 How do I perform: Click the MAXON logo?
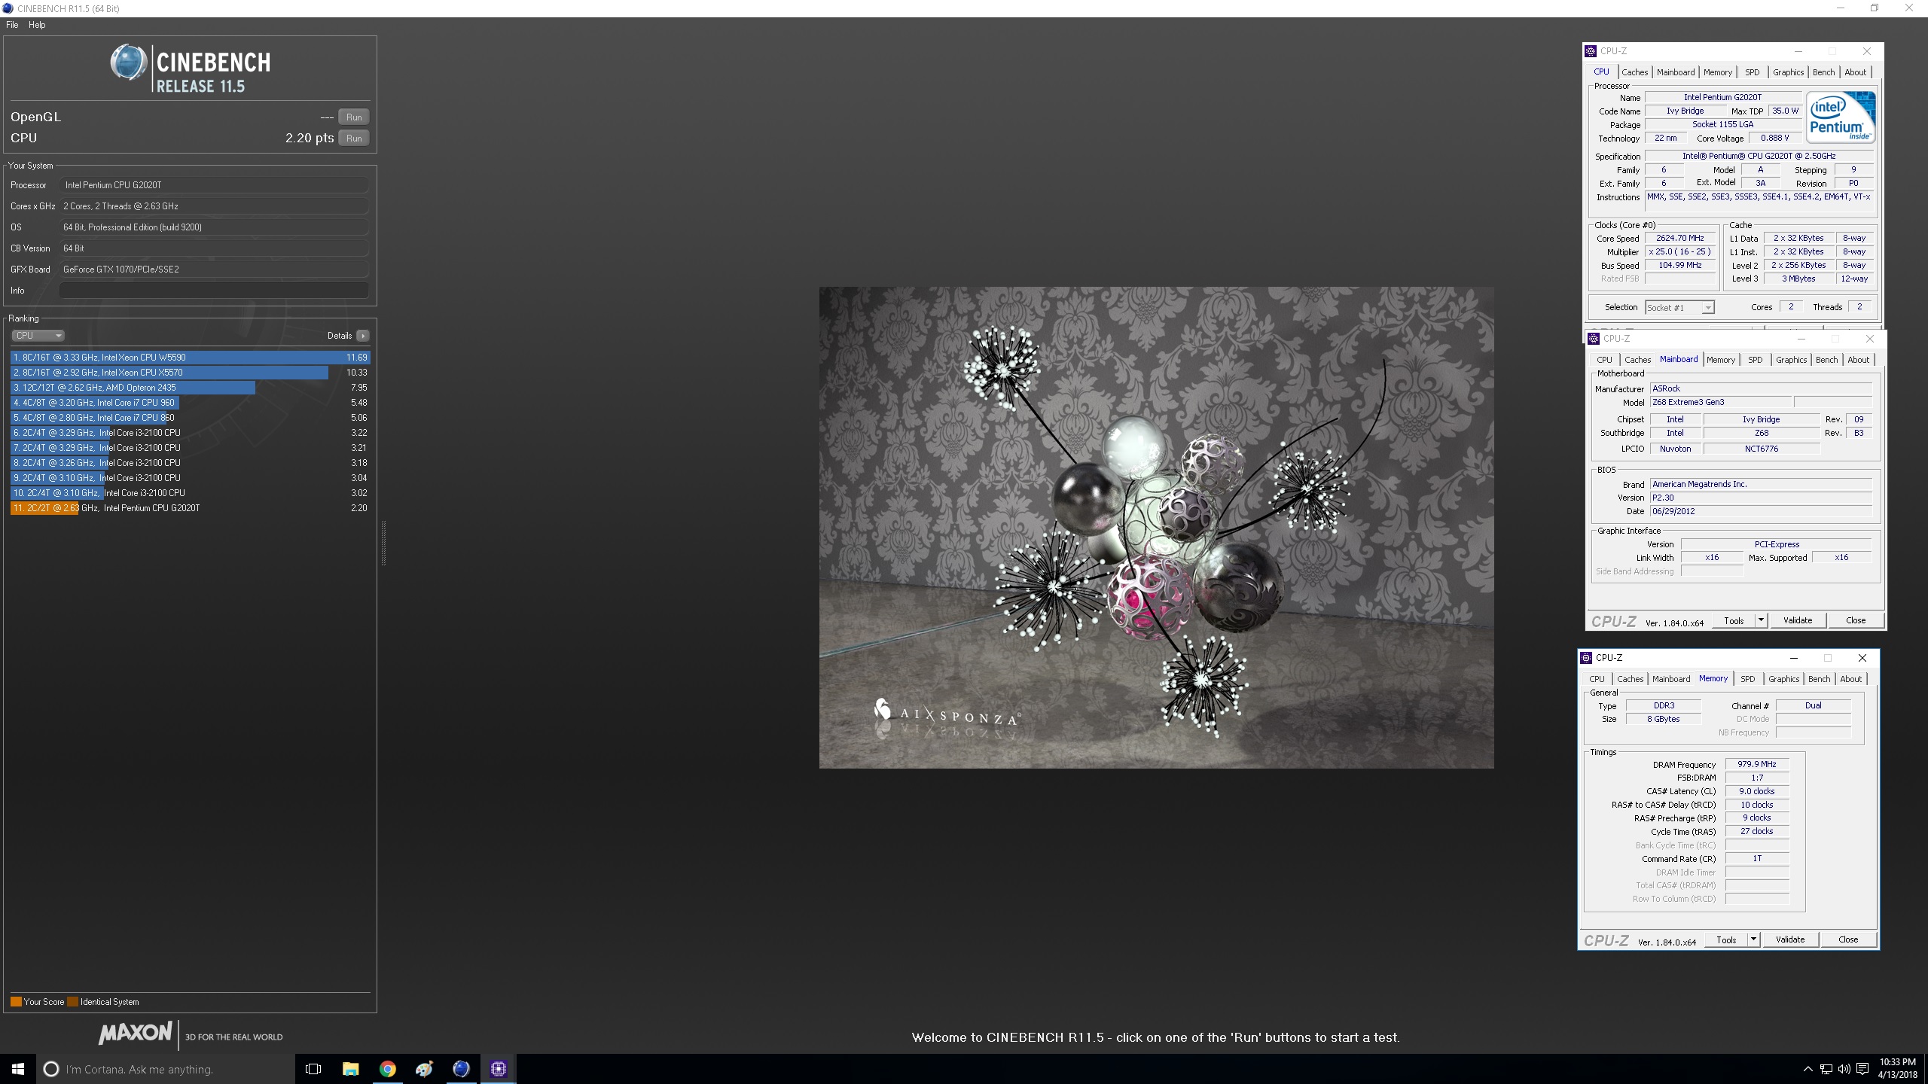pyautogui.click(x=136, y=1034)
